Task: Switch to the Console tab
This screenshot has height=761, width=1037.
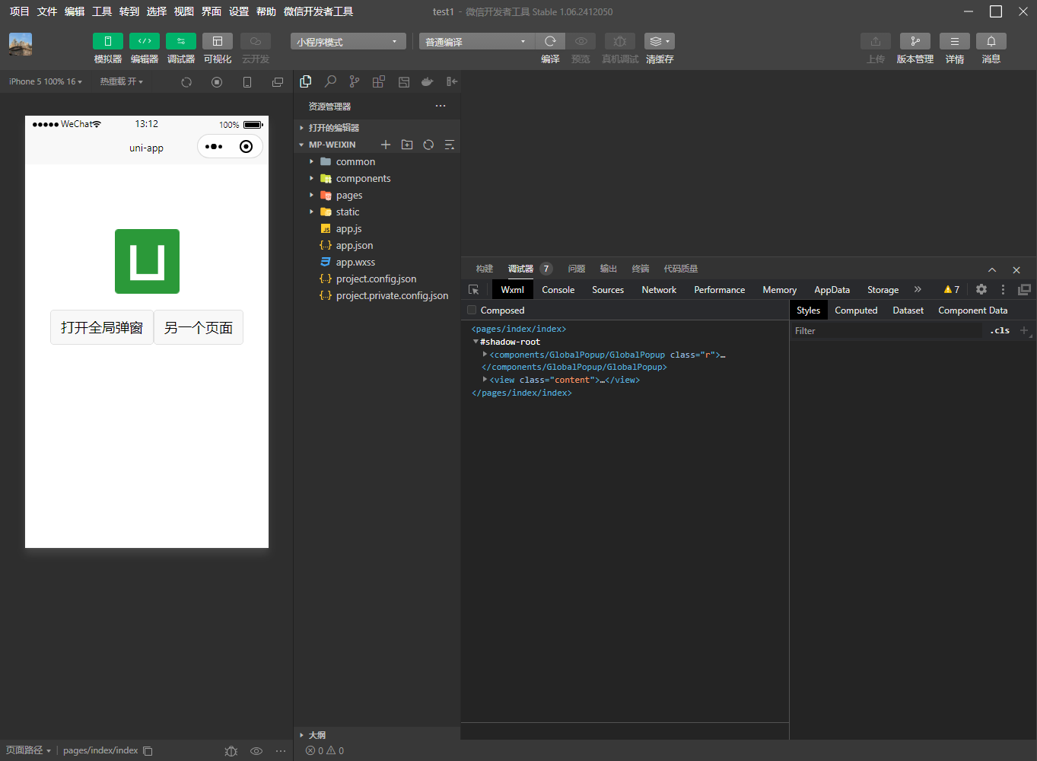Action: [558, 290]
